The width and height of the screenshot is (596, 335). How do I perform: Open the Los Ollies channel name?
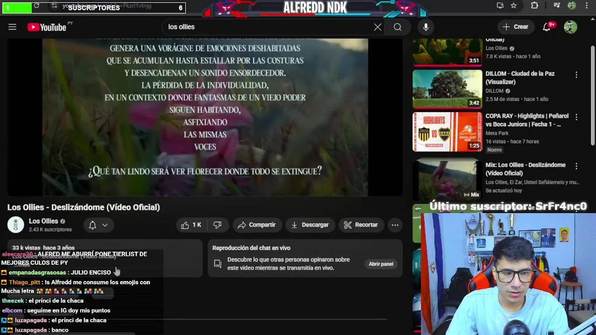coord(43,221)
